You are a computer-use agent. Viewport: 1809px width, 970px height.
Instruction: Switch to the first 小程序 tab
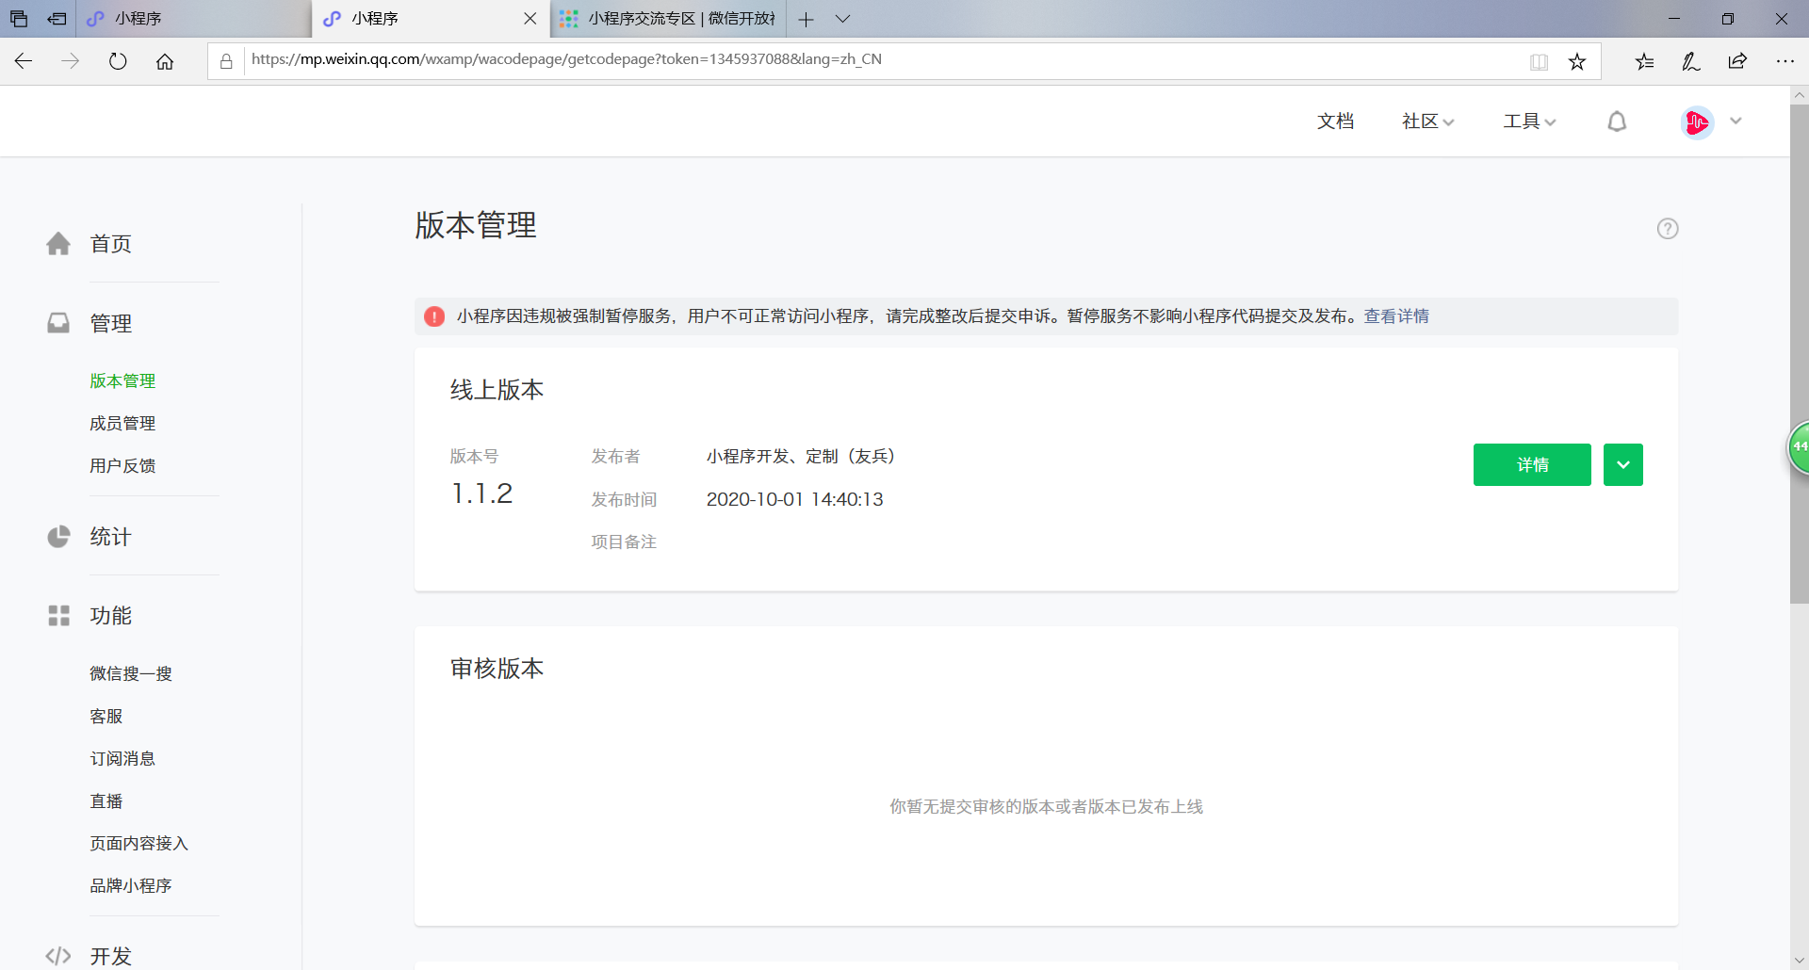coord(193,19)
